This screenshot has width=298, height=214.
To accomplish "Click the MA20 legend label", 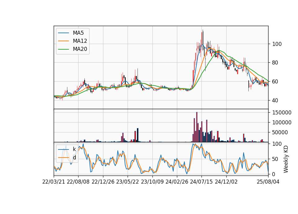I will [80, 49].
